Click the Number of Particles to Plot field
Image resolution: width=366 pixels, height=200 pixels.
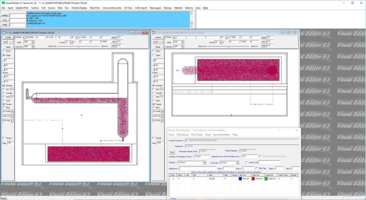click(202, 157)
